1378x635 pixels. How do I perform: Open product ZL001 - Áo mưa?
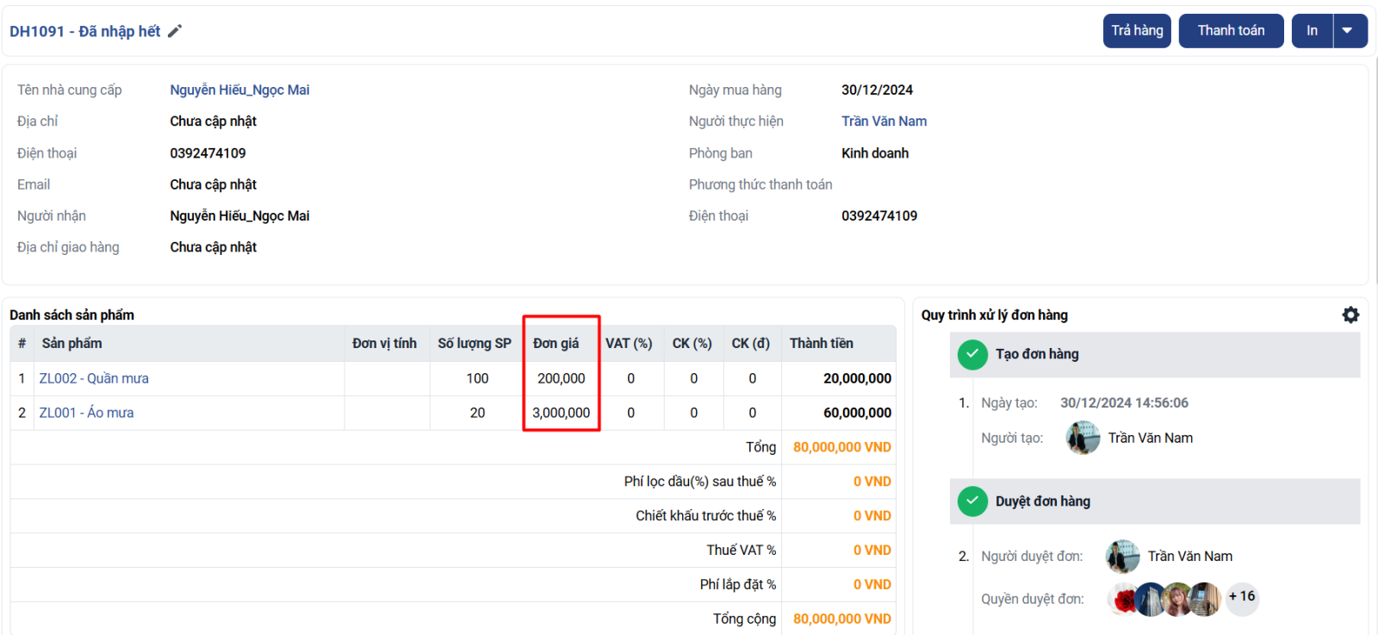click(x=86, y=413)
